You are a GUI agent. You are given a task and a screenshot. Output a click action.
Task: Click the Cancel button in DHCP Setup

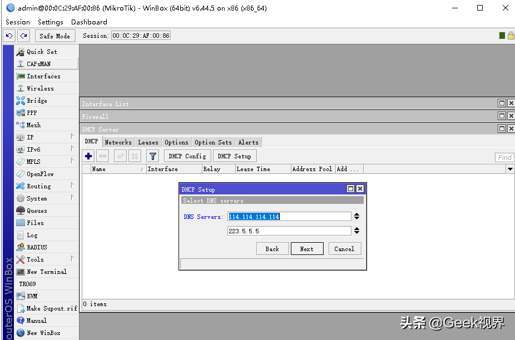344,249
